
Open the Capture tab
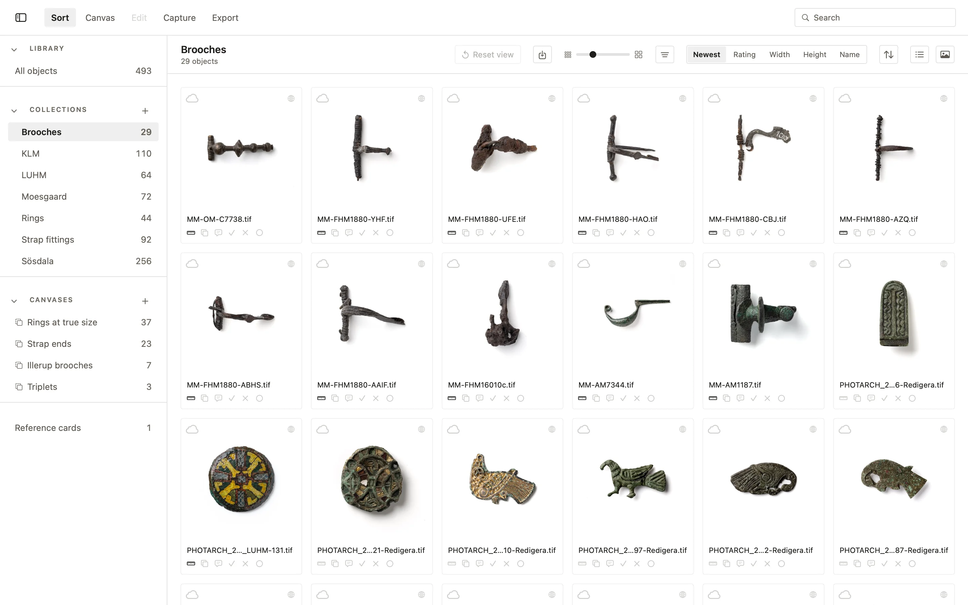[x=179, y=17]
